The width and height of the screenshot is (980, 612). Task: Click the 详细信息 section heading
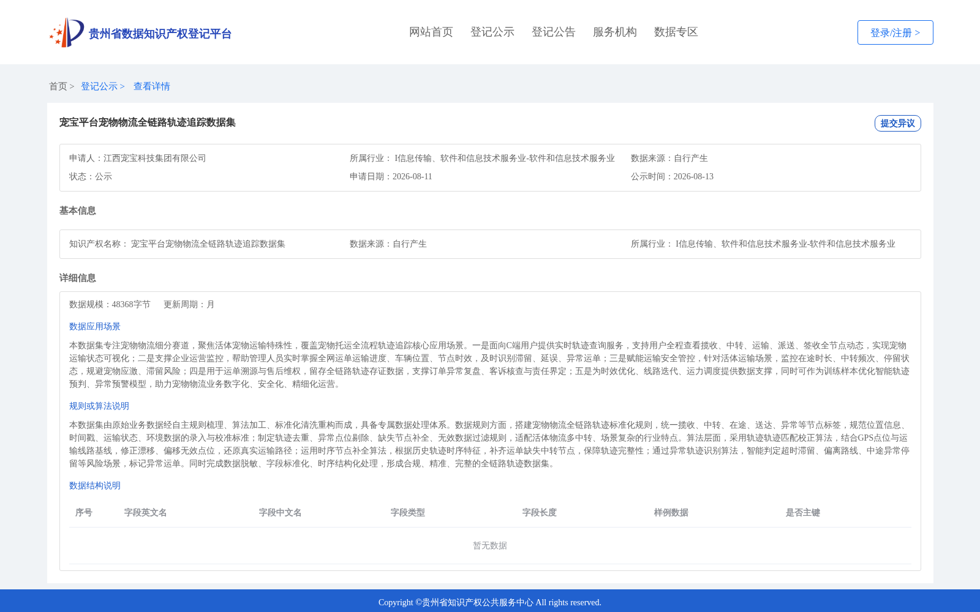[x=78, y=278]
